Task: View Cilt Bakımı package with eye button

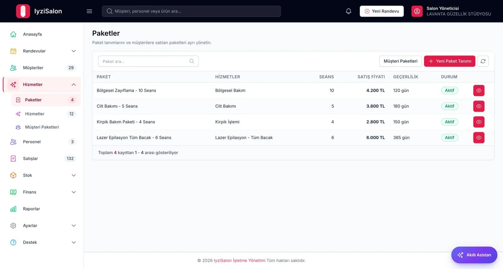Action: (479, 106)
